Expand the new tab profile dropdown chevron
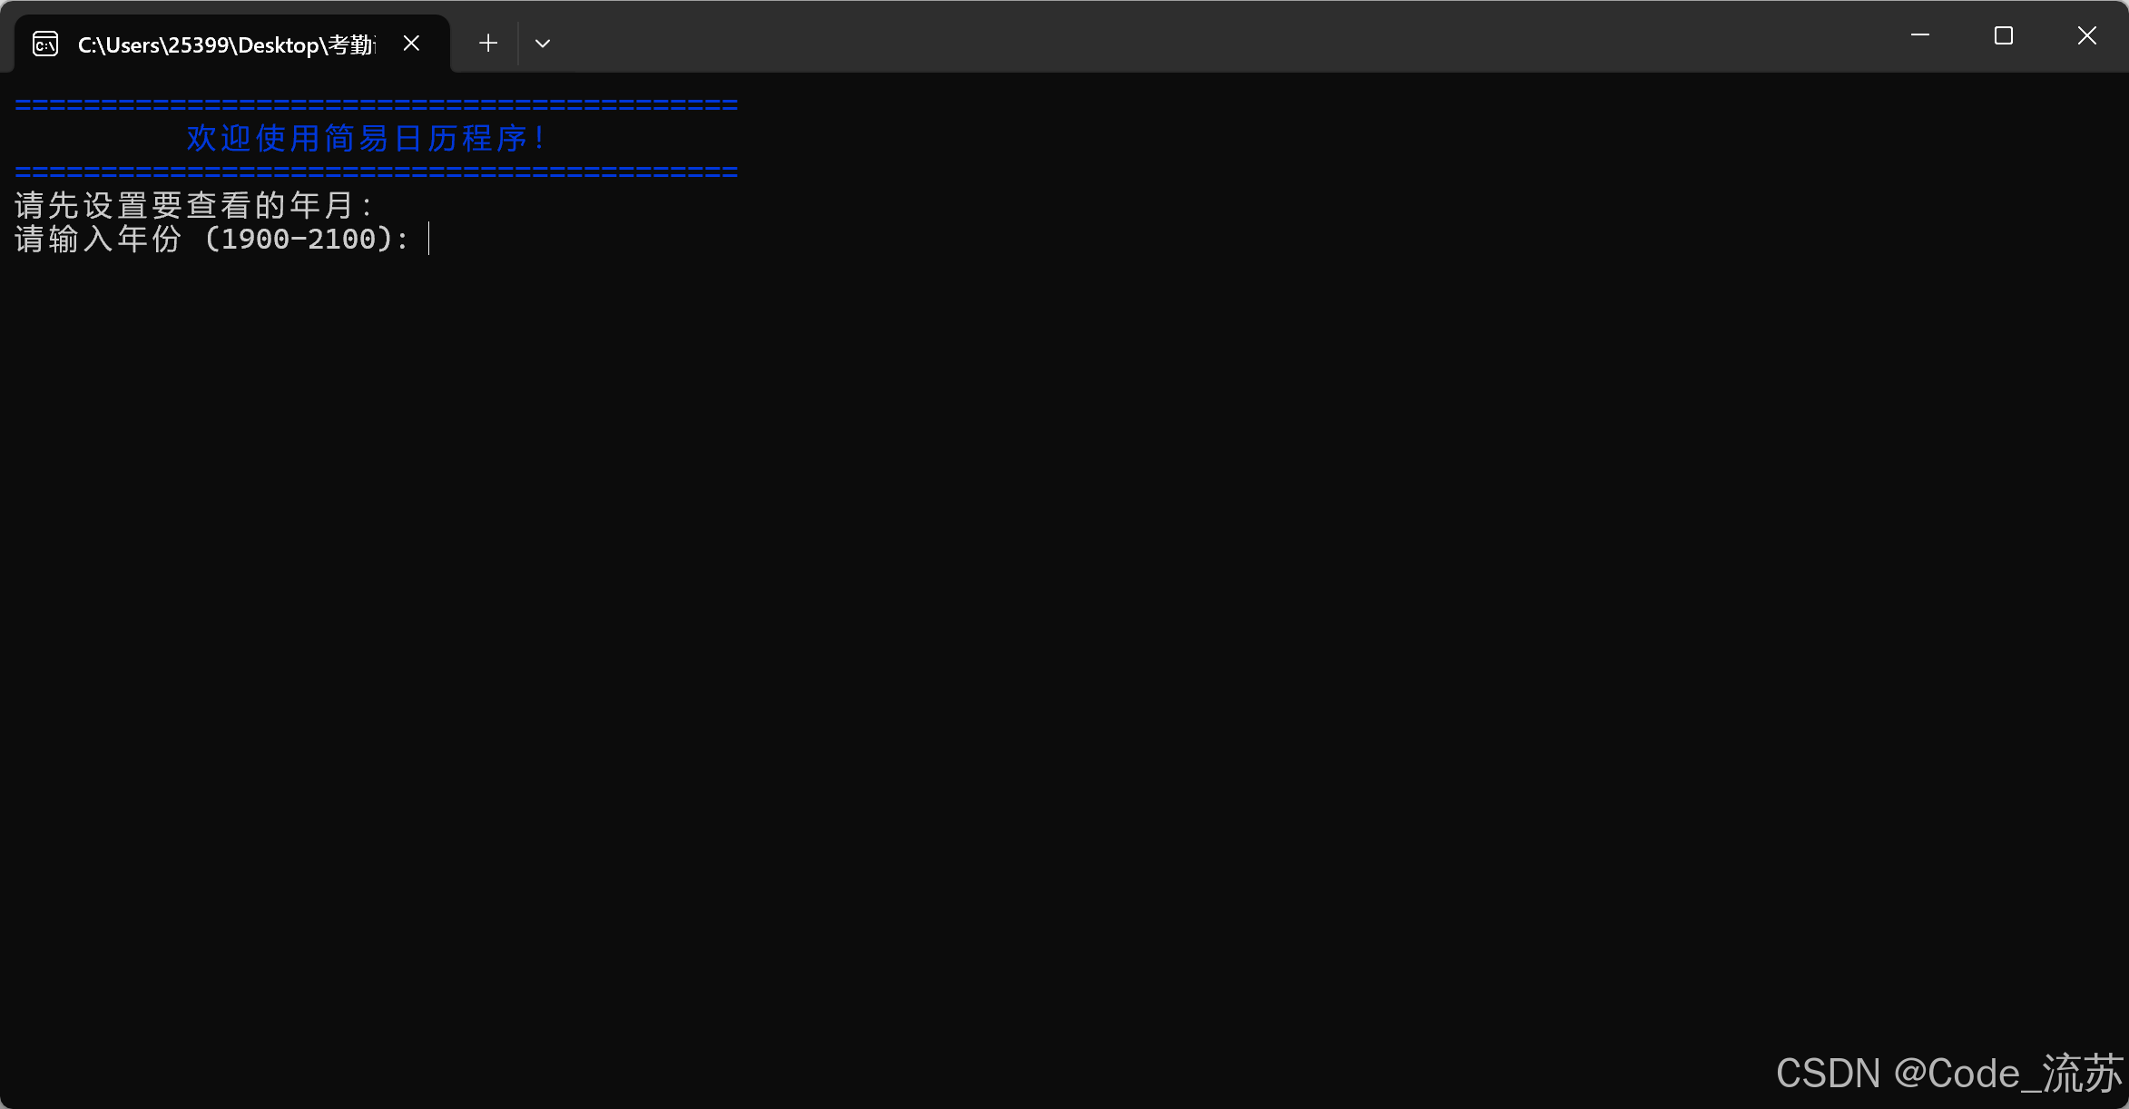Screen dimensions: 2129x1109 tap(543, 44)
